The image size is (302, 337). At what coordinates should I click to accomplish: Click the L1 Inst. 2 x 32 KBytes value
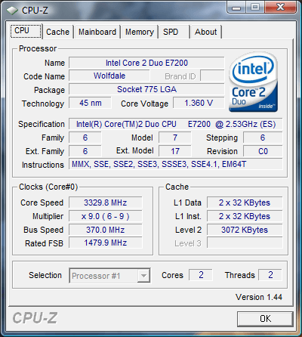(245, 216)
